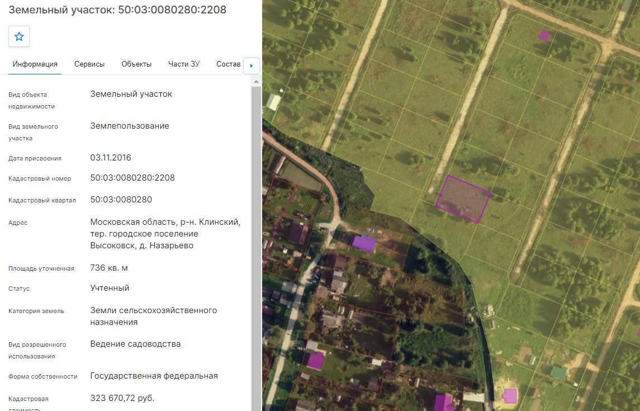640x411 pixels.
Task: Select the magenta building at bottom right
Action: (x=510, y=396)
